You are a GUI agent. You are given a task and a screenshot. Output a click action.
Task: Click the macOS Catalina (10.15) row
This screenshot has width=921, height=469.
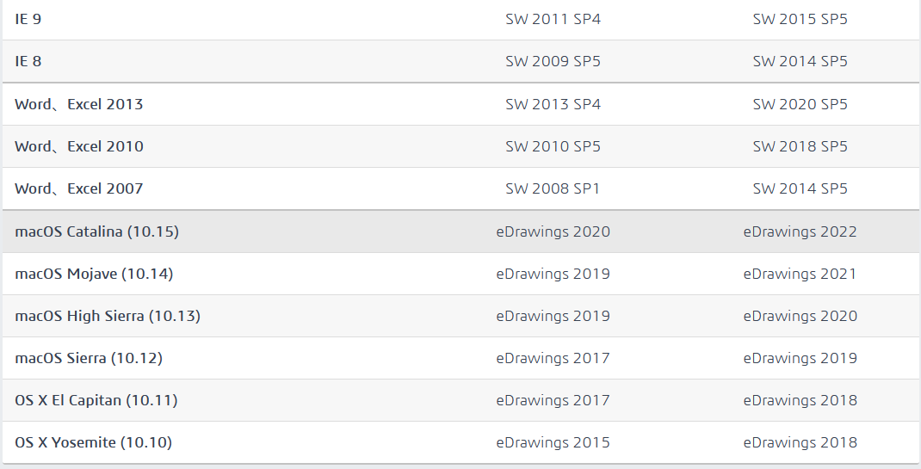[x=461, y=231]
